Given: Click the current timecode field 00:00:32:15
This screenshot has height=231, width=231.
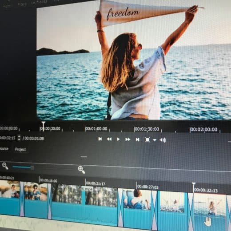Looking at the screenshot, I should [8, 138].
